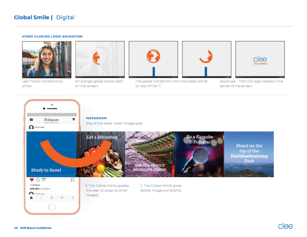
Task: Tap the red heart like icon
Action: [x=32, y=180]
